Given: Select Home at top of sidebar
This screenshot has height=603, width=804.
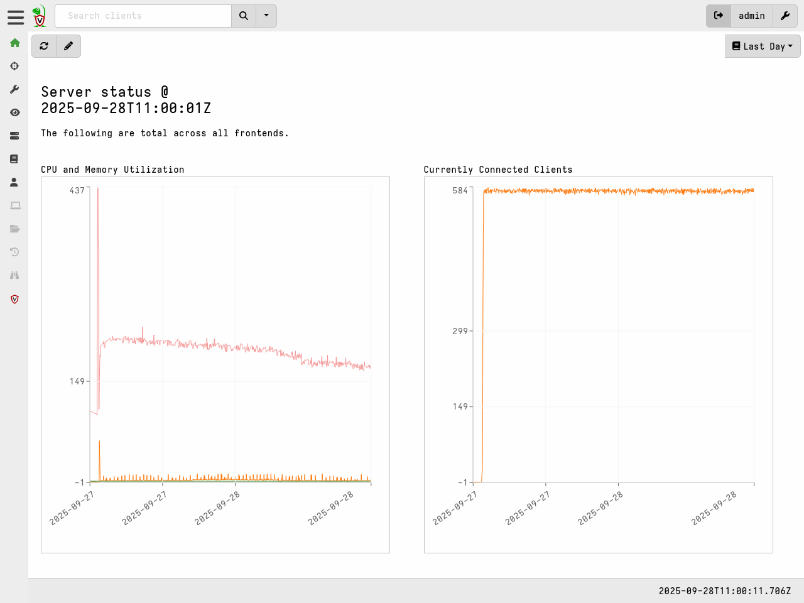Looking at the screenshot, I should [x=14, y=43].
